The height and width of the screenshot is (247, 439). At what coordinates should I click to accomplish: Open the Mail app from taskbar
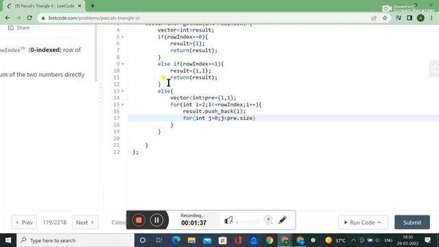tap(207, 240)
